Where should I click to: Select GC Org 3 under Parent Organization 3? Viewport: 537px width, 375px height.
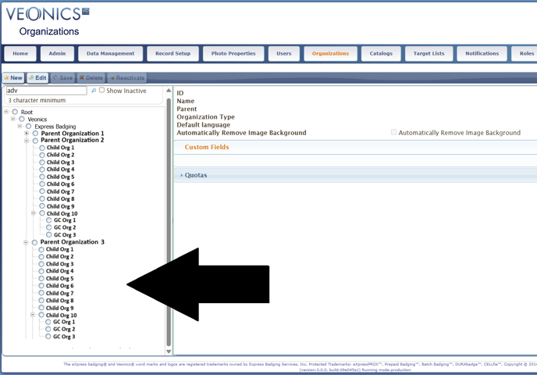(48, 337)
